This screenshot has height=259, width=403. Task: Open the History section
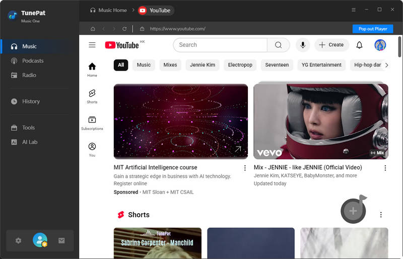click(31, 101)
